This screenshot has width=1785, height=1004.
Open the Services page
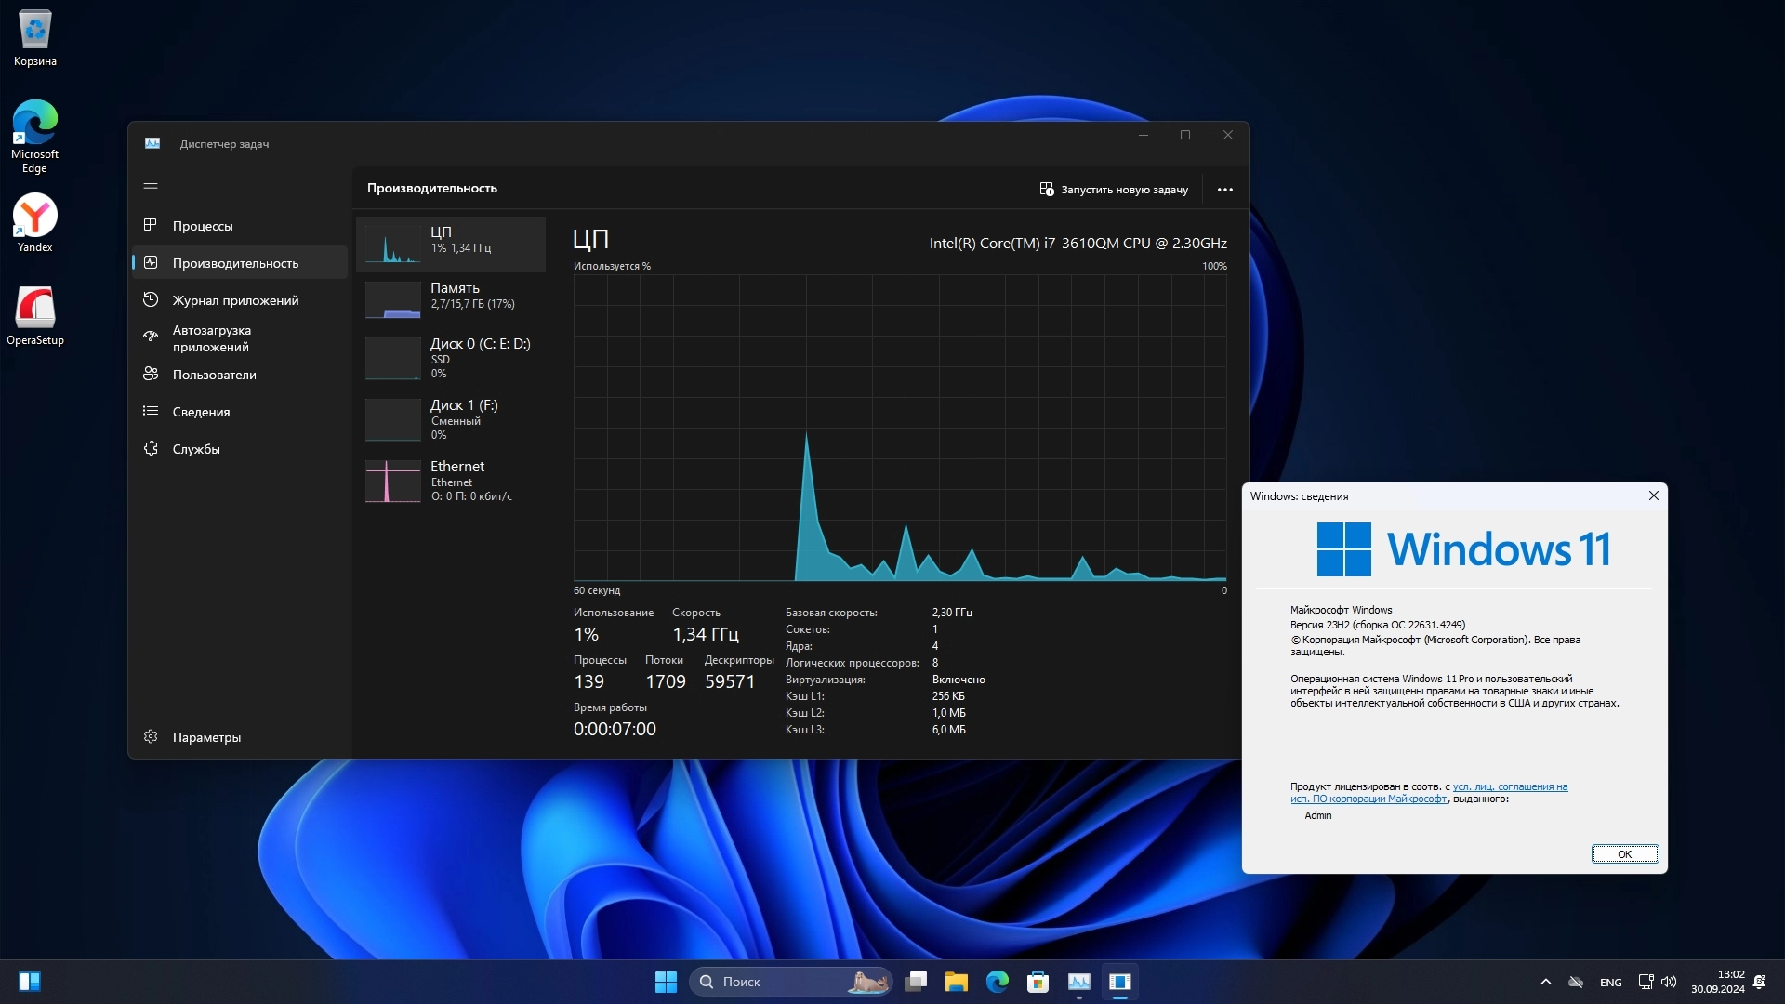click(196, 449)
